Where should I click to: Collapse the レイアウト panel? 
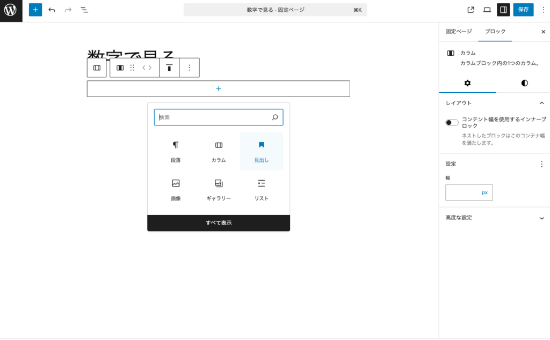click(542, 102)
